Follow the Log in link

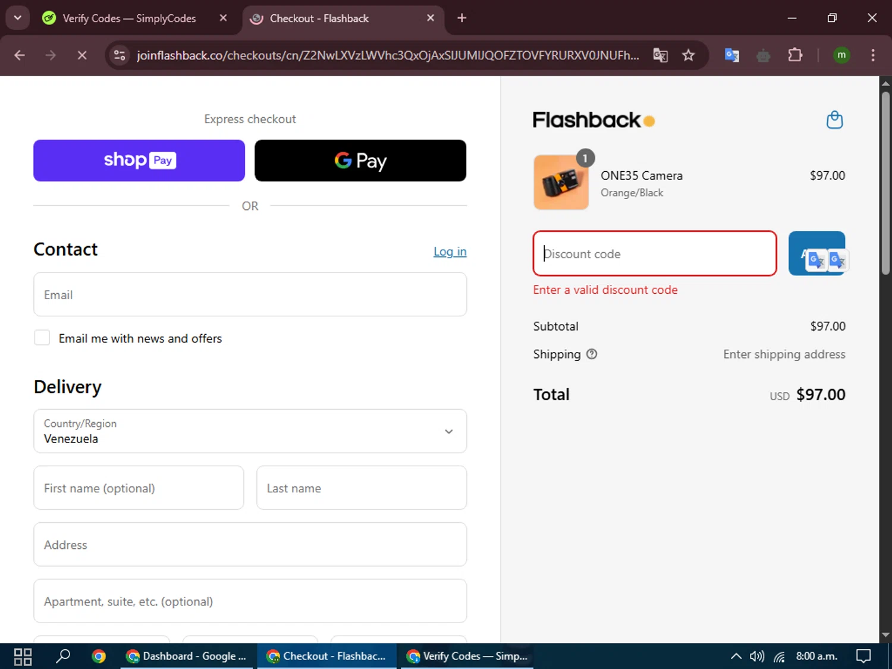[x=450, y=252]
